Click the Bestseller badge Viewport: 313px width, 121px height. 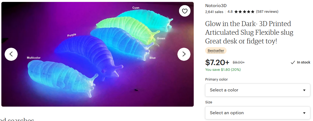point(216,51)
